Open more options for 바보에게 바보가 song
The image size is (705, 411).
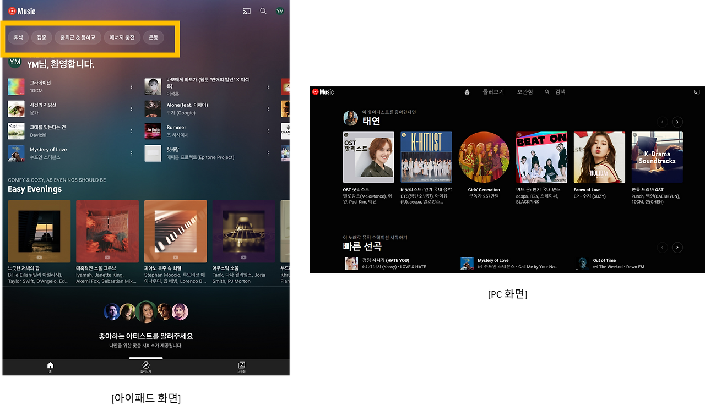(268, 86)
